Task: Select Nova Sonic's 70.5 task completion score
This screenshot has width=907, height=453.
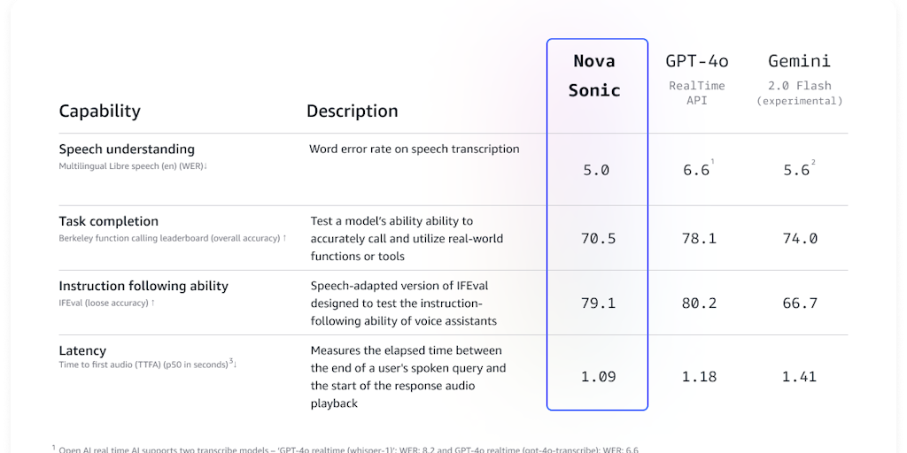Action: click(597, 238)
